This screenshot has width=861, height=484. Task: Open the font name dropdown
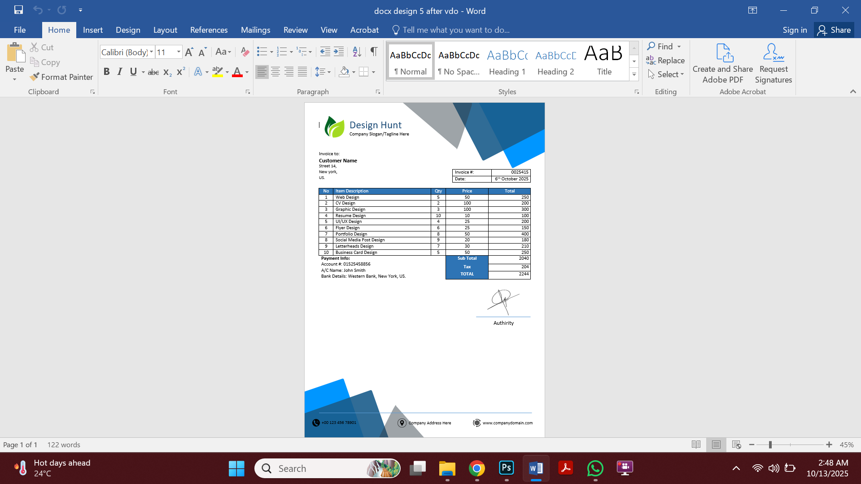[152, 52]
